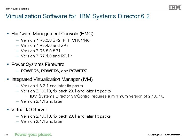Click 'Copyright 2011 IBM Corporation' footer
Image resolution: width=186 pixels, height=139 pixels.
click(x=164, y=135)
